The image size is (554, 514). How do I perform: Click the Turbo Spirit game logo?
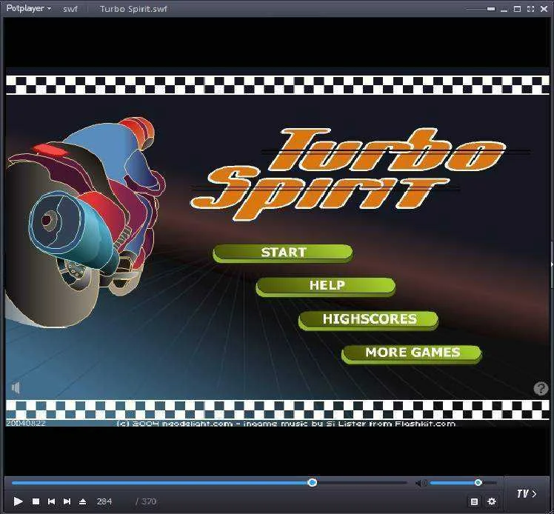tap(349, 174)
